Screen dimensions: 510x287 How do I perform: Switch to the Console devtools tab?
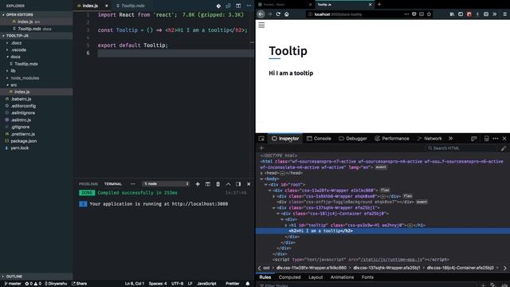[319, 139]
